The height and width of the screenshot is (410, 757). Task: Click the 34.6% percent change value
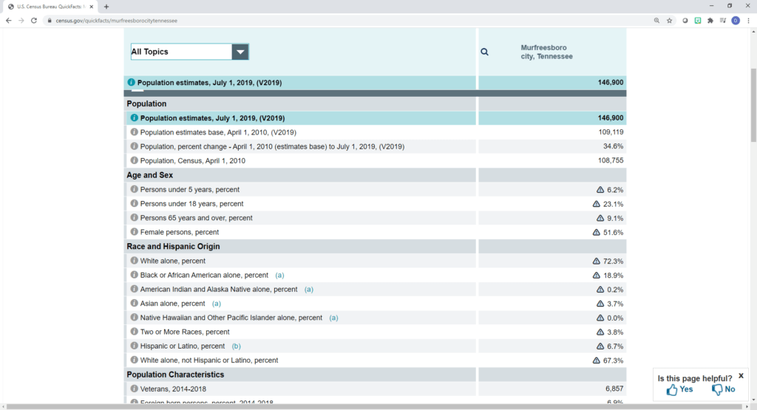(613, 146)
